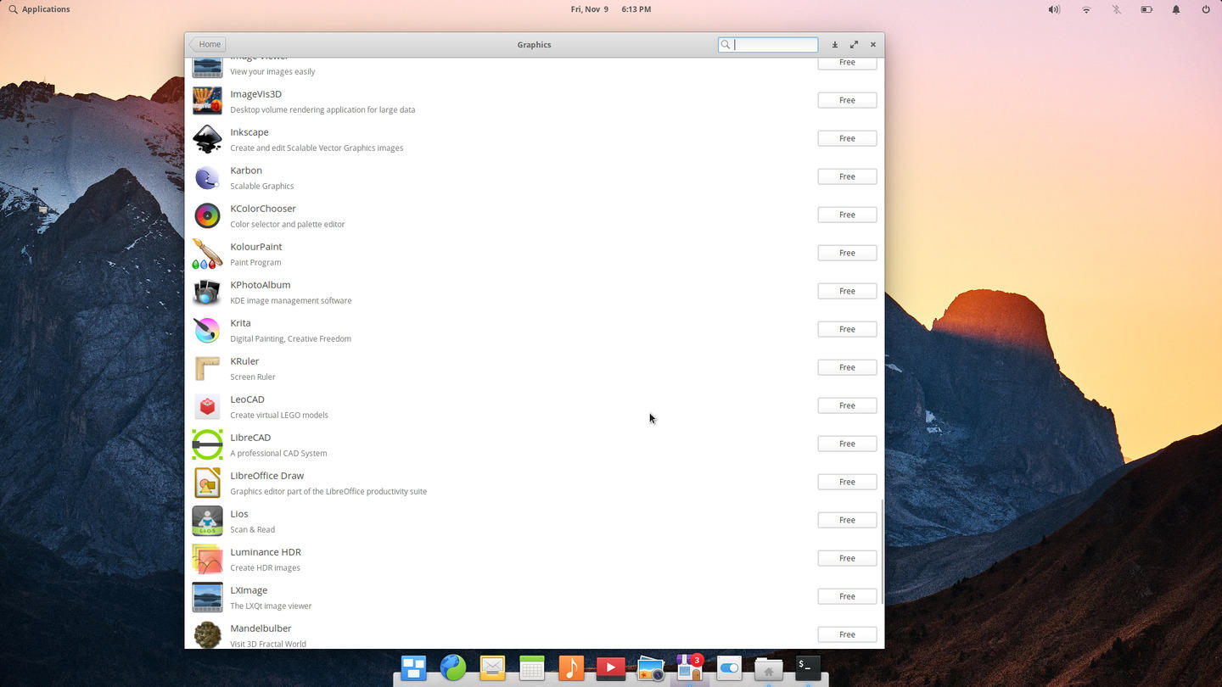This screenshot has height=687, width=1222.
Task: Launch the Videos app from dock
Action: (610, 668)
